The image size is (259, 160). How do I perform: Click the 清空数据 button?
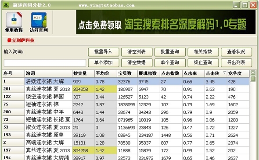tap(137, 63)
